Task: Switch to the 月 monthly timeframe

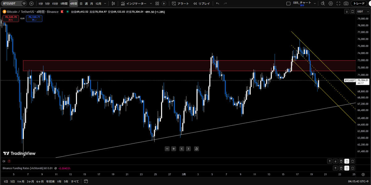Action: pyautogui.click(x=92, y=4)
